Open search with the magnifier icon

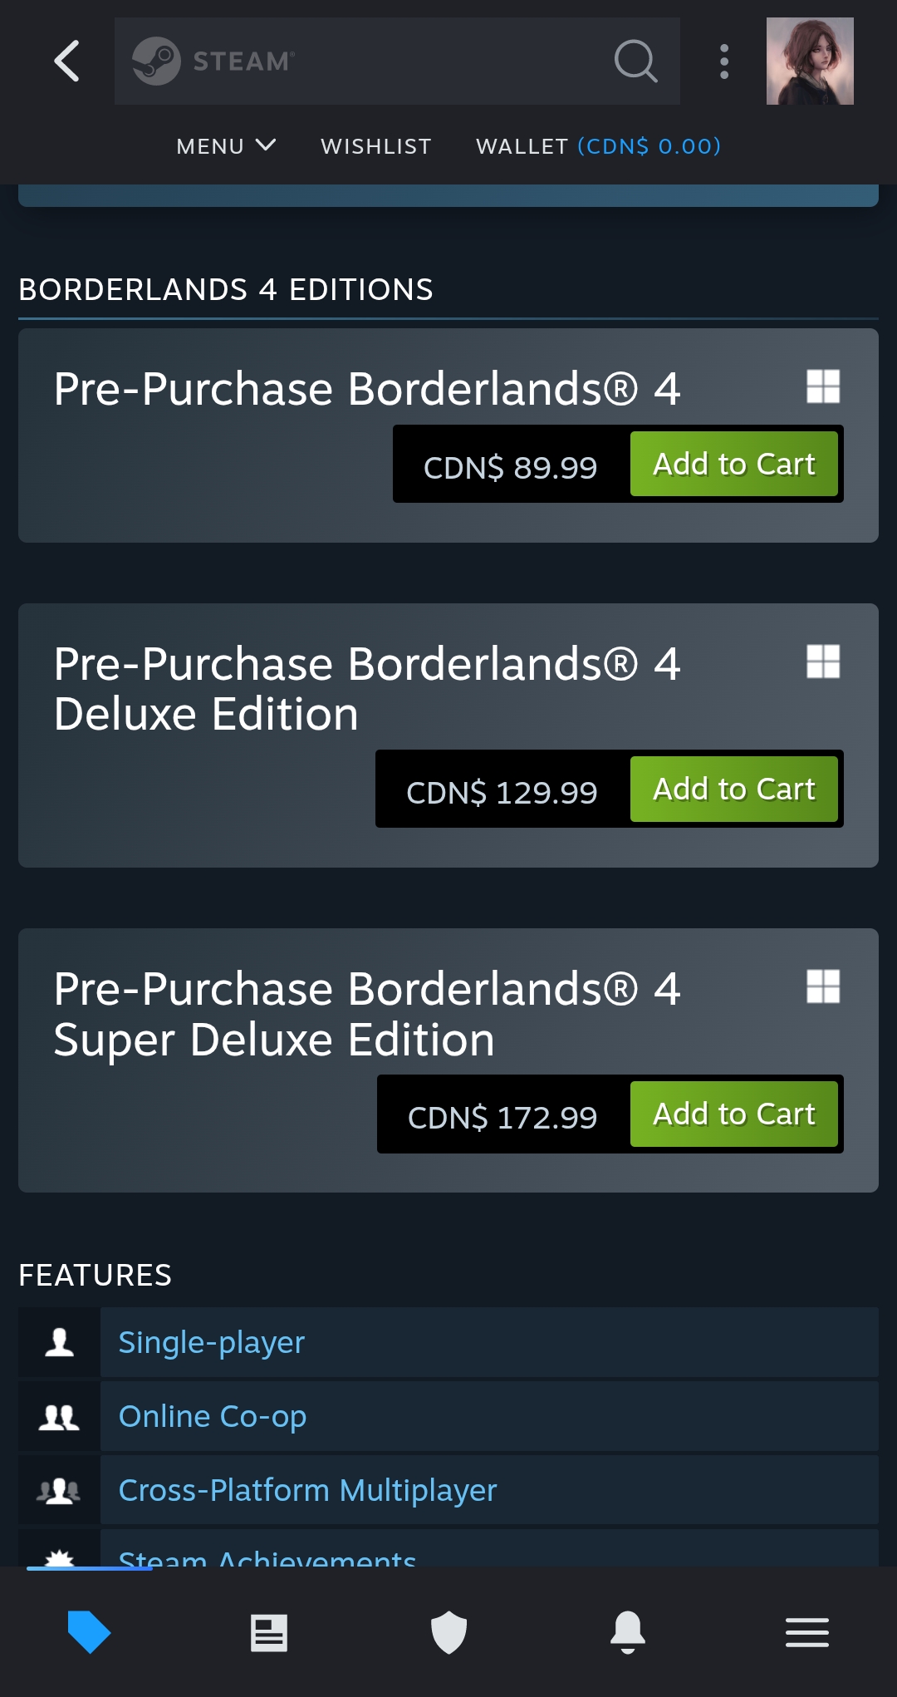(x=635, y=61)
